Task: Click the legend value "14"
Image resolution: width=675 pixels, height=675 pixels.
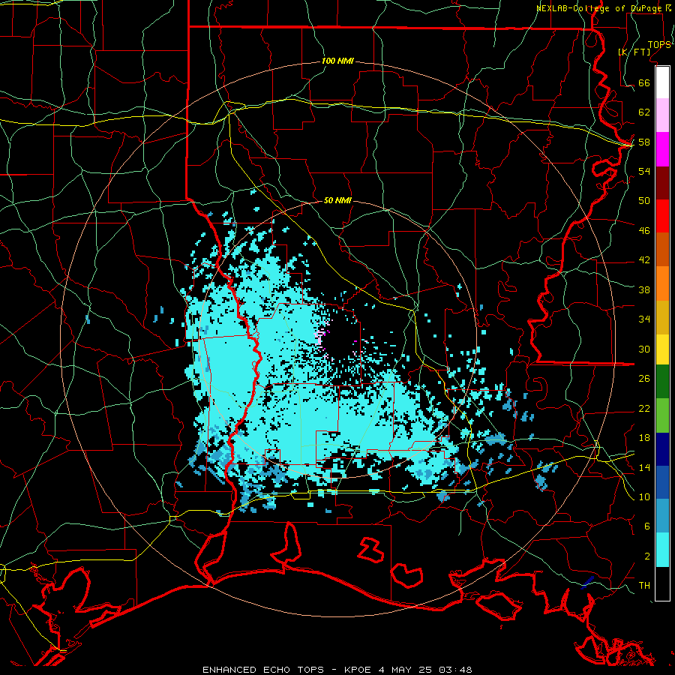Action: 644,467
